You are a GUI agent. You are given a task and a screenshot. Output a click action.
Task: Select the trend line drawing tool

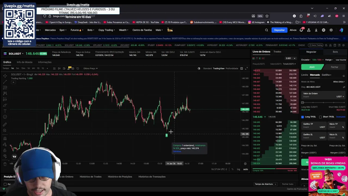[x=5, y=82]
